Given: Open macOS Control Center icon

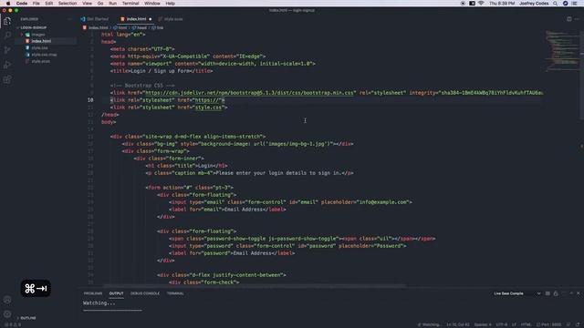Looking at the screenshot, I should tap(574, 4).
